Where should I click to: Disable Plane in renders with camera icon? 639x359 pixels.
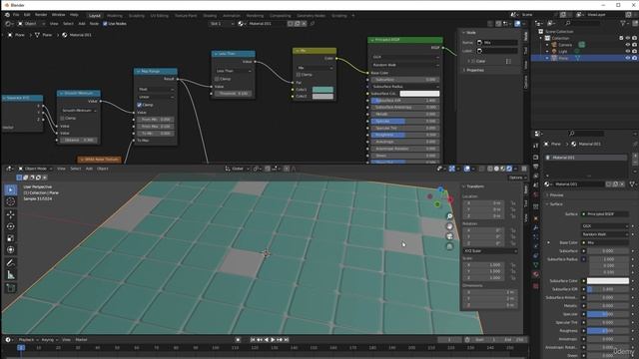pyautogui.click(x=635, y=58)
